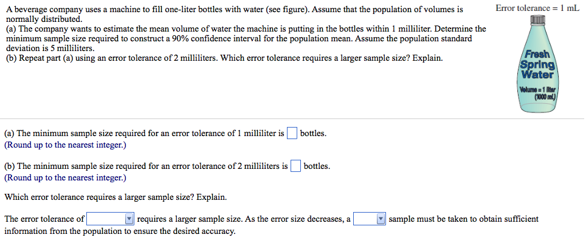Screen dimensions: 586x243
Task: Click 'requires a larger sample size' sentence text
Action: point(243,219)
